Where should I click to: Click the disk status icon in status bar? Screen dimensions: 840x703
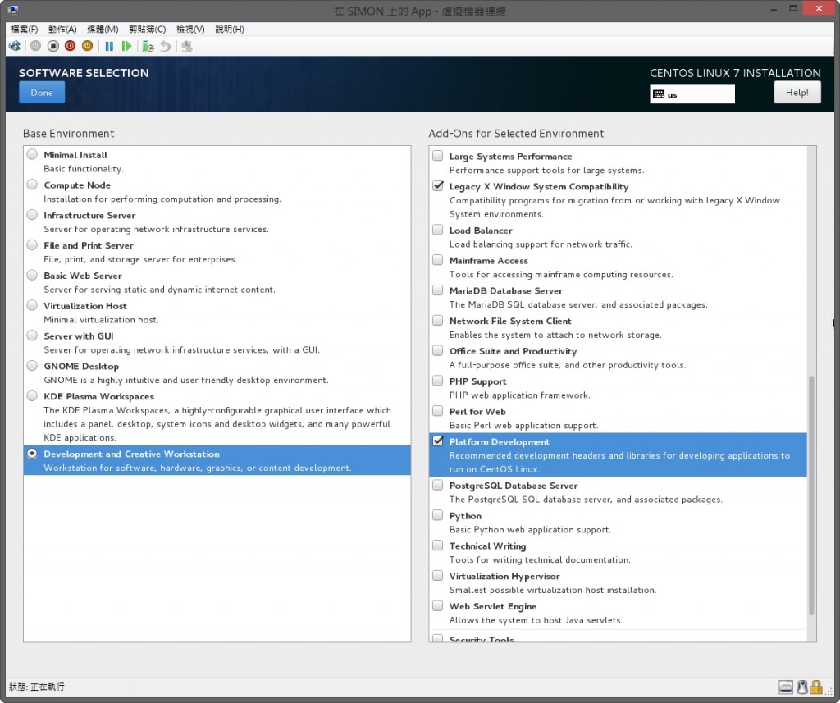click(x=786, y=687)
